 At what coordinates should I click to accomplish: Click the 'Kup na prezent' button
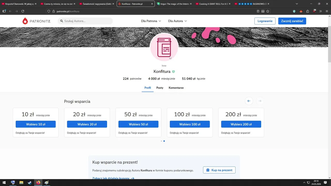point(219,170)
